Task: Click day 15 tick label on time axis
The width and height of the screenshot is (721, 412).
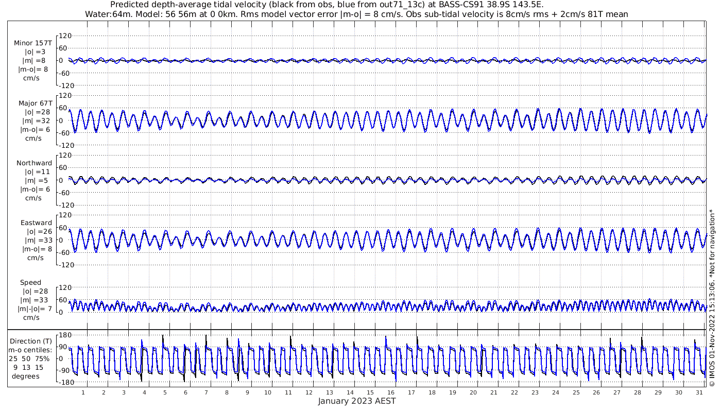Action: pos(370,392)
